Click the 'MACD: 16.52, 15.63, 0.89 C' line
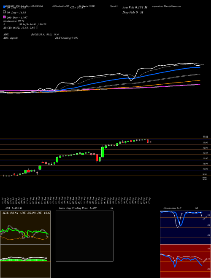This screenshot has height=278, width=211. [20, 28]
